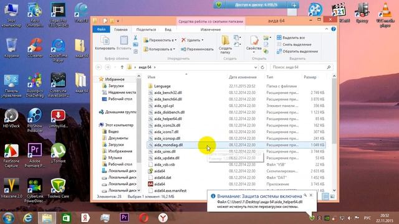Click the Copy ribbon button
The image size is (399, 224).
[105, 43]
